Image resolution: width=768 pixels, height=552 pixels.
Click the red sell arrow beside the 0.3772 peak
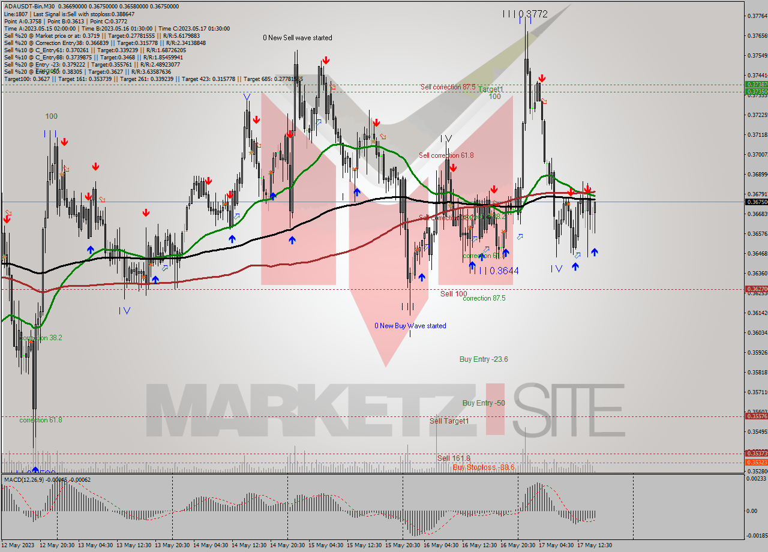click(x=542, y=78)
